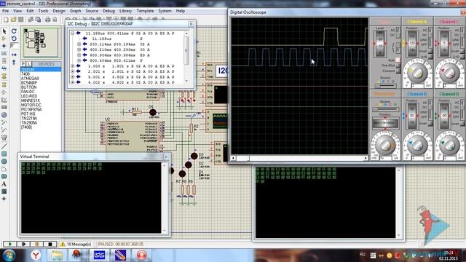Click the Rotate anti-clockwise icon
This screenshot has height=262, width=466.
(14, 39)
